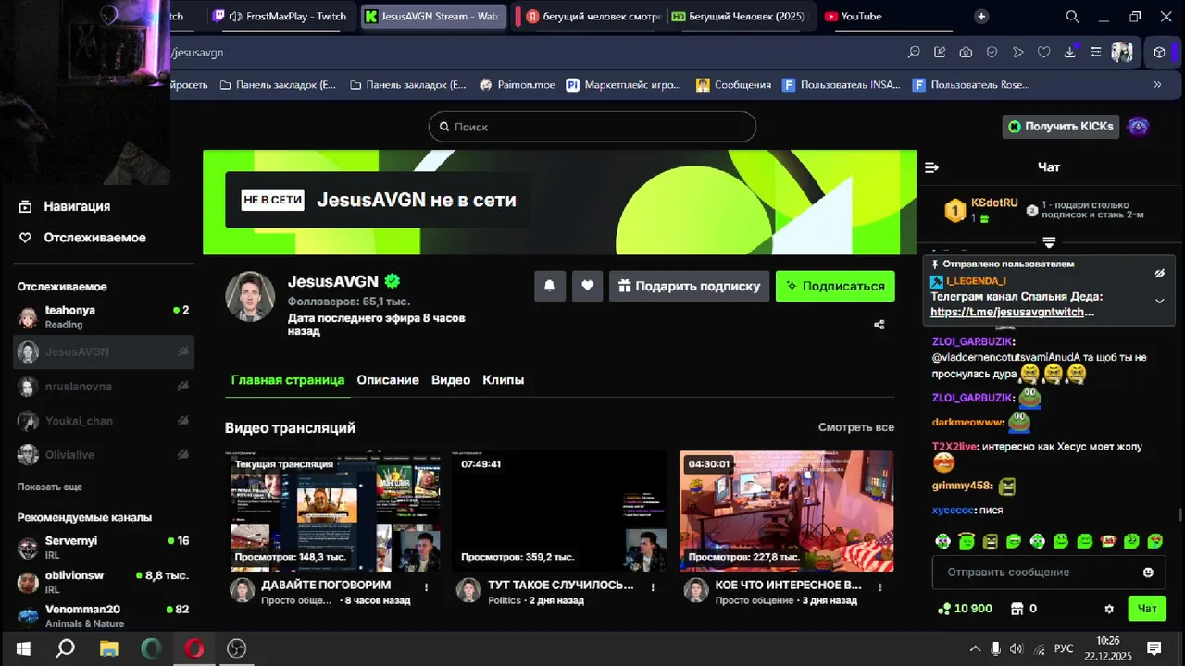This screenshot has height=666, width=1185.
Task: Switch to the Описание tab
Action: [x=388, y=380]
